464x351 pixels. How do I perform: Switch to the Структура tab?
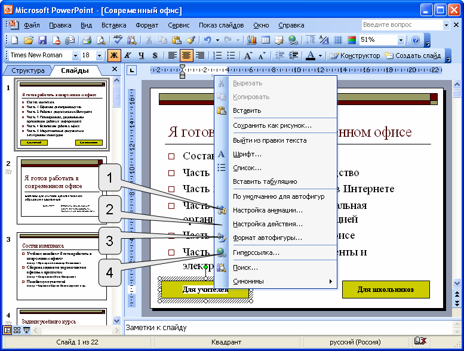(28, 70)
